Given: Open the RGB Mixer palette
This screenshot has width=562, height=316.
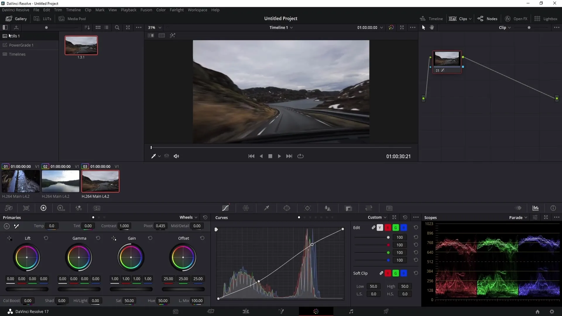Looking at the screenshot, I should [x=79, y=208].
